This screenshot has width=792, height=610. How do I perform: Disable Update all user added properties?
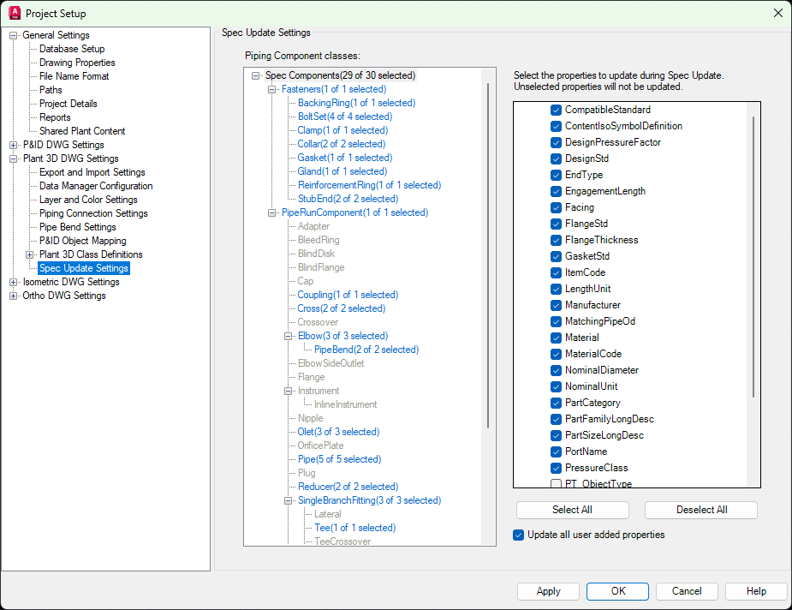[518, 535]
